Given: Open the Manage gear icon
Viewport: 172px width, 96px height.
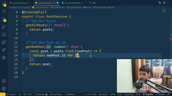Looking at the screenshot, I should (4, 89).
